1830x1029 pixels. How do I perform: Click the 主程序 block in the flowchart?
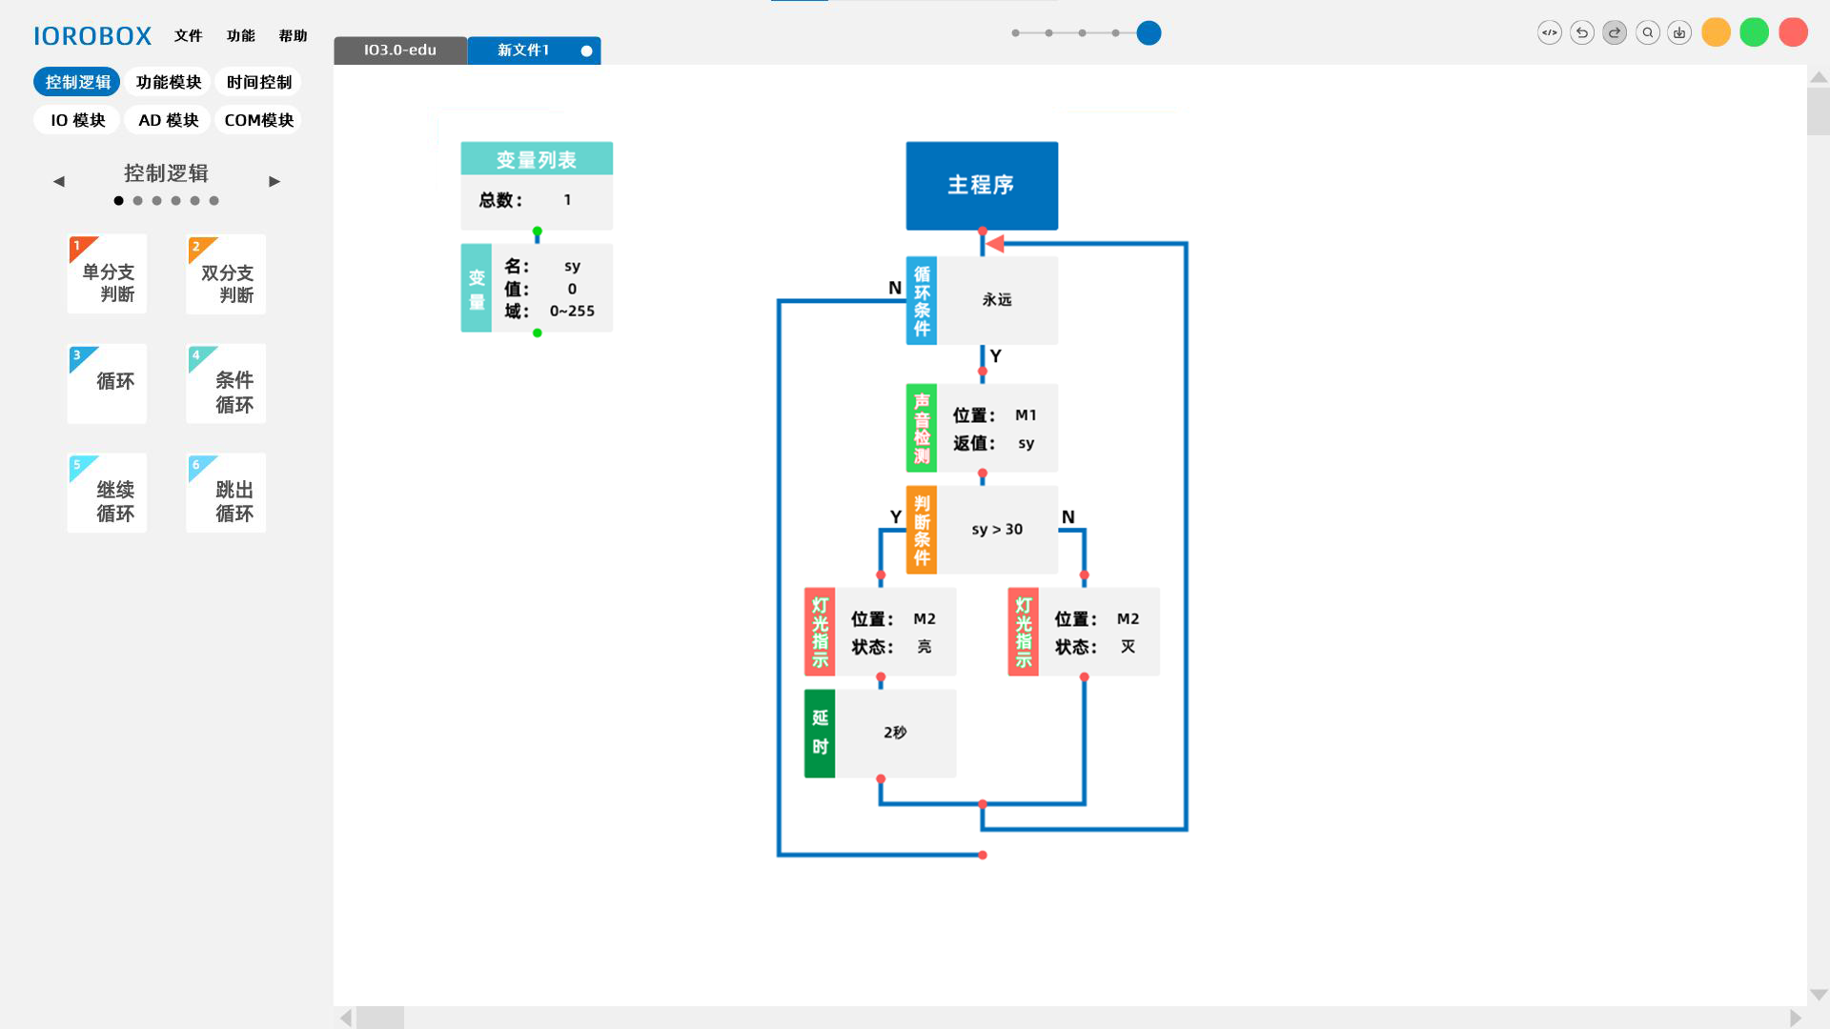click(981, 186)
